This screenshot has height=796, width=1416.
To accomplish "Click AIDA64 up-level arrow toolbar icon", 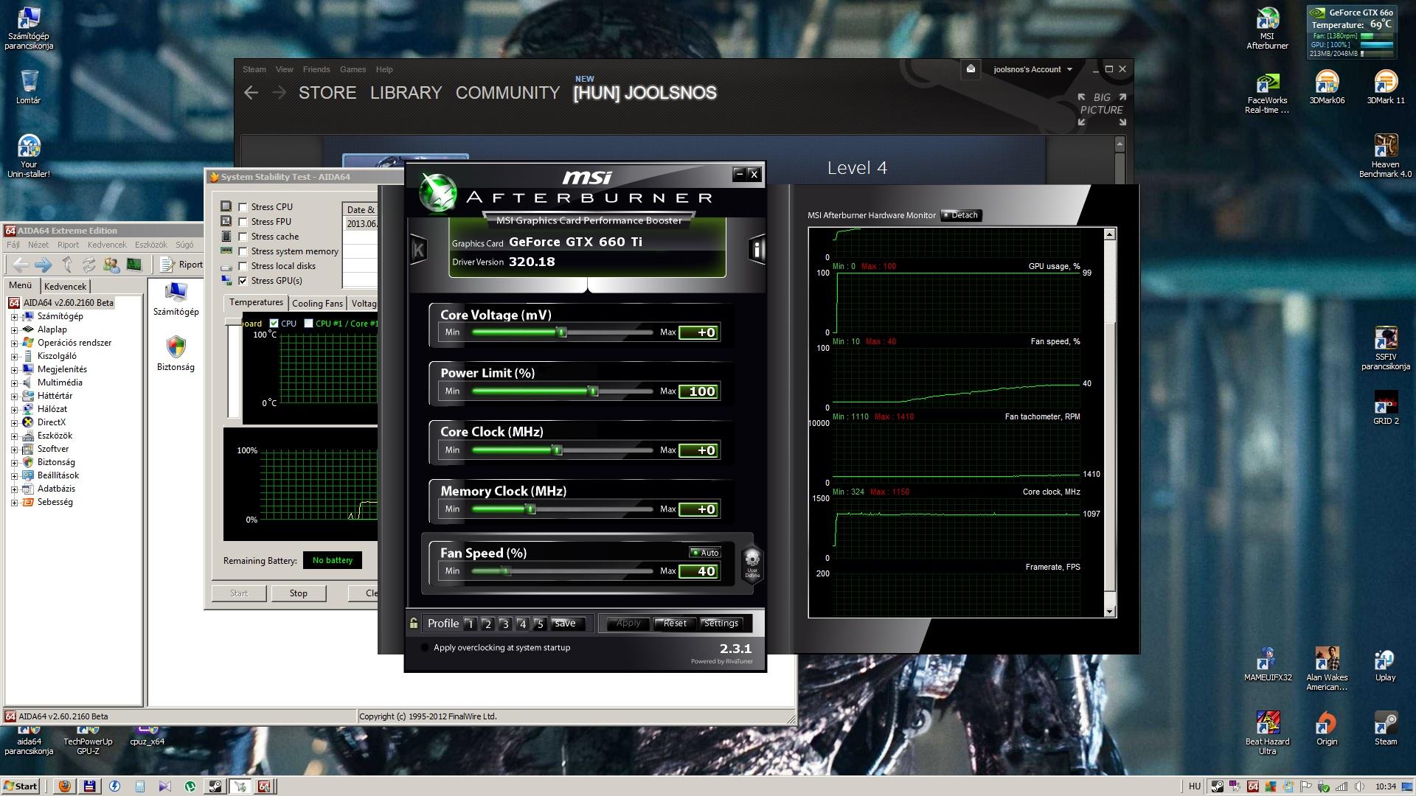I will 67,265.
